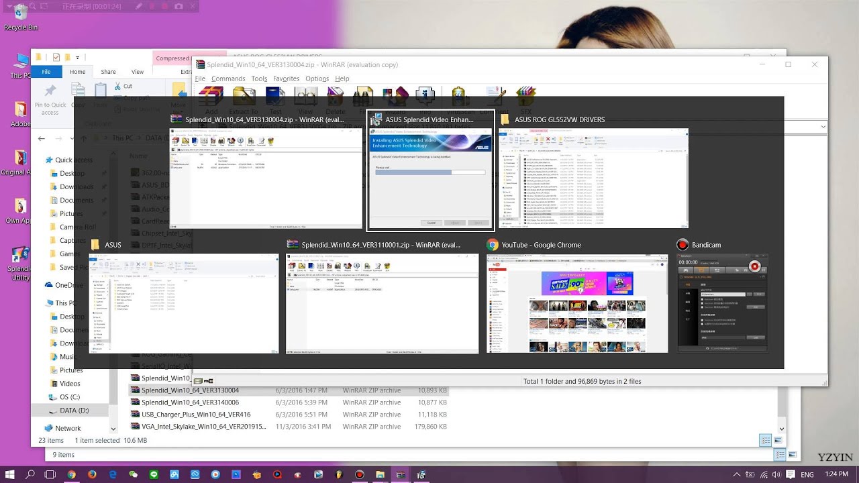Viewport: 859px width, 483px height.
Task: Select Videos in Explorer navigation pane
Action: 70,384
